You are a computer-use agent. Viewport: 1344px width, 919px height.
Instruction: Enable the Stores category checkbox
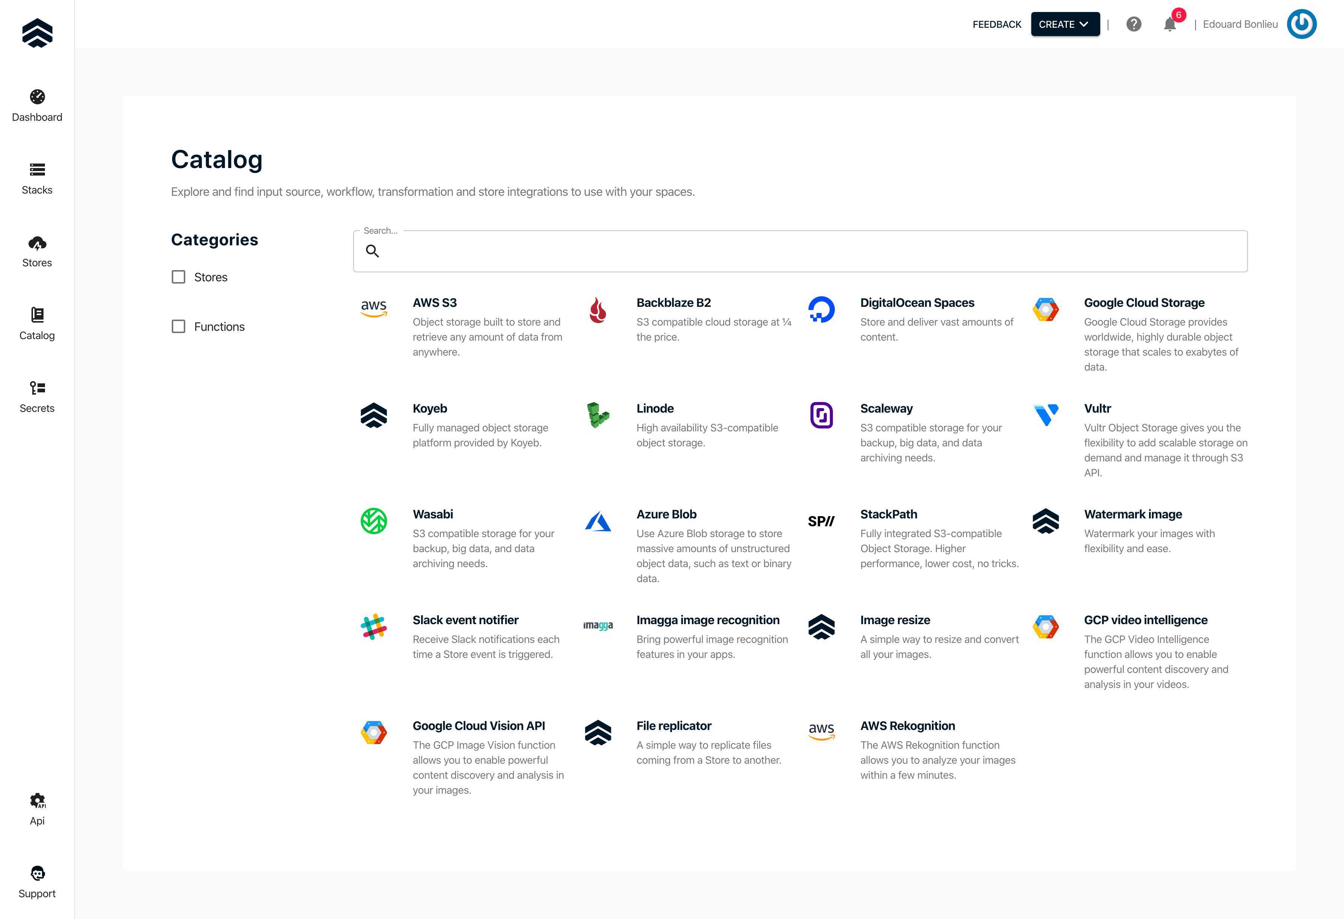click(179, 277)
